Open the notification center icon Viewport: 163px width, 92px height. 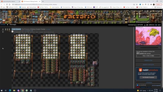(160, 90)
